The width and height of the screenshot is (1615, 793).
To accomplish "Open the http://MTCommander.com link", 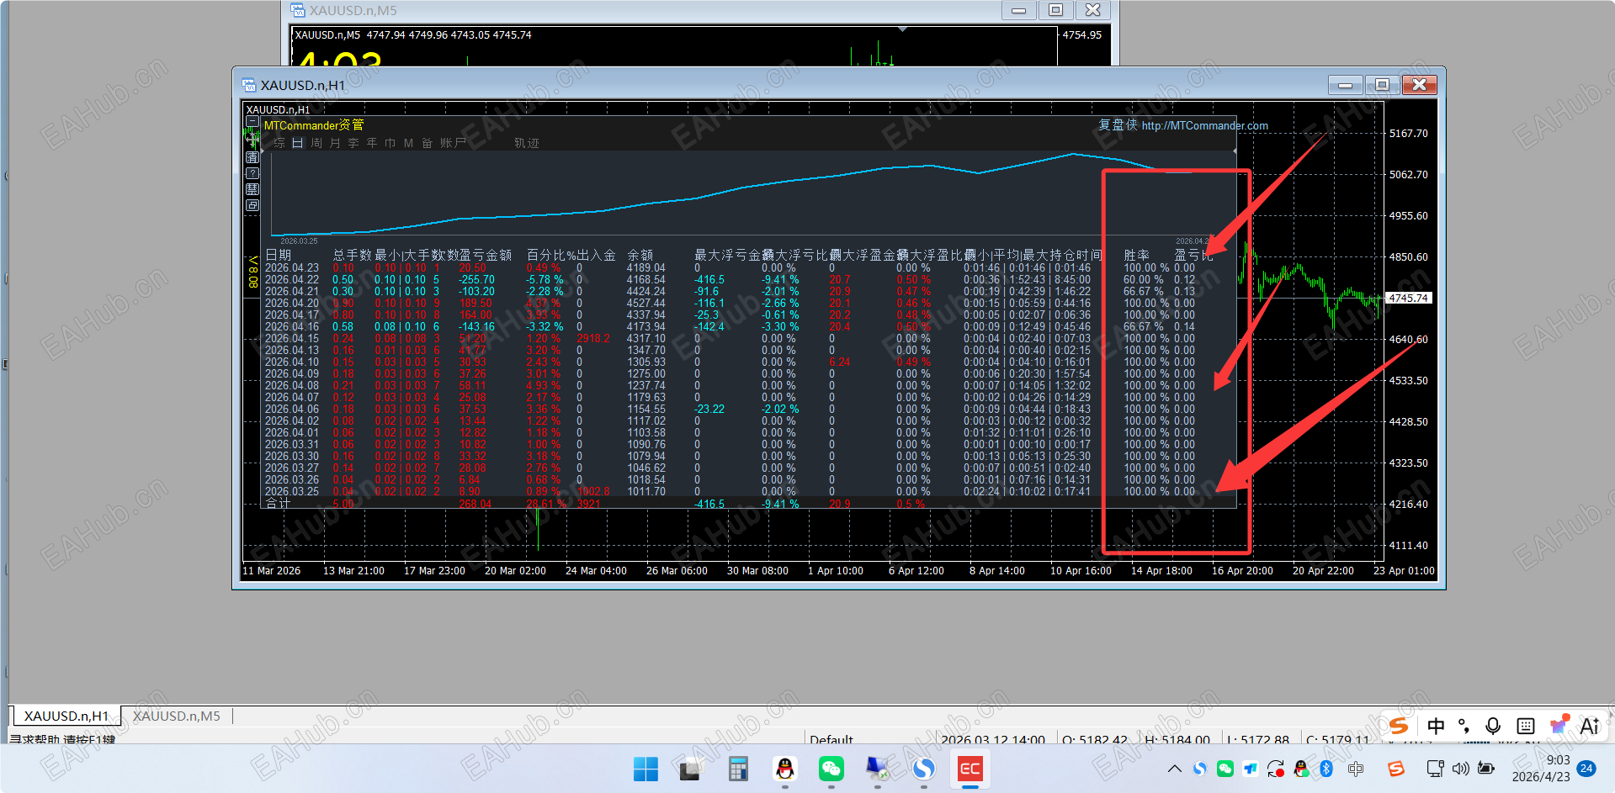I will (x=1204, y=125).
